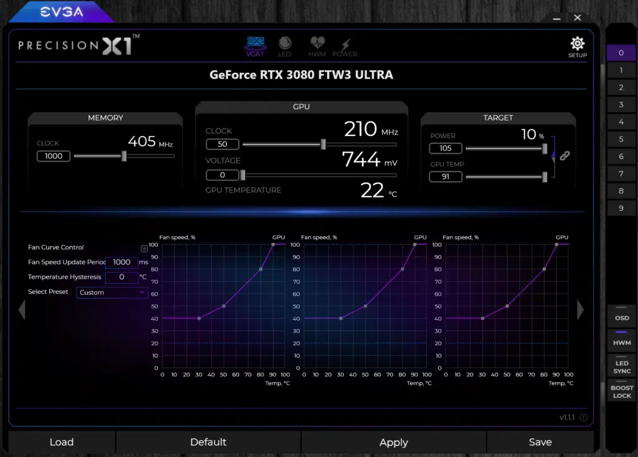The image size is (638, 457).
Task: Click the Load button
Action: [62, 442]
